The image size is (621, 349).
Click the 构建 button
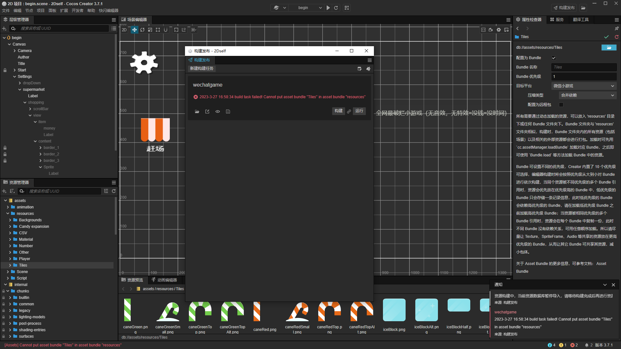338,111
